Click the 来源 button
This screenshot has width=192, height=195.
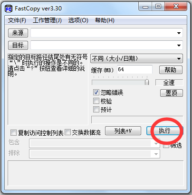click(x=18, y=33)
